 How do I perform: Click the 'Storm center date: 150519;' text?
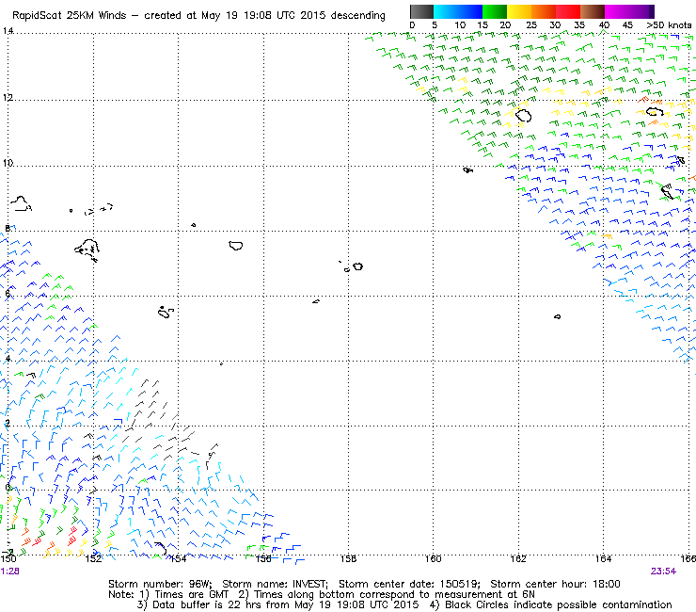[x=409, y=584]
